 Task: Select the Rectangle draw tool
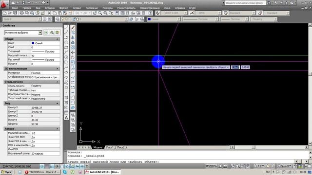pos(66,48)
